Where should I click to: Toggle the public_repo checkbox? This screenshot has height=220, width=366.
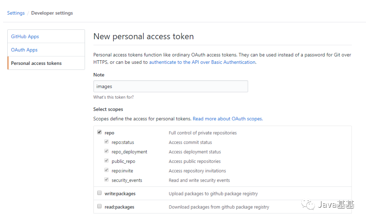pos(106,161)
